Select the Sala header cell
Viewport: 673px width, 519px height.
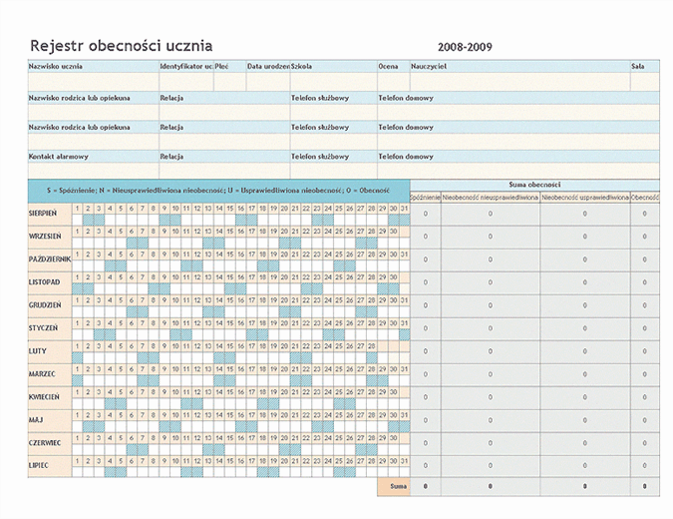pyautogui.click(x=638, y=66)
